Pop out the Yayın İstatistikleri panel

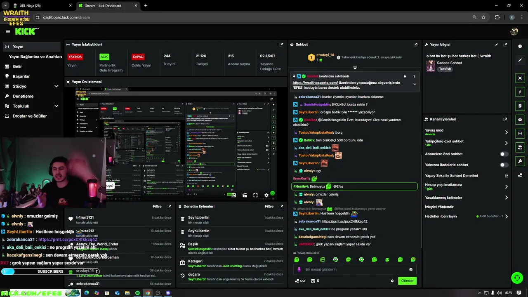tap(281, 45)
